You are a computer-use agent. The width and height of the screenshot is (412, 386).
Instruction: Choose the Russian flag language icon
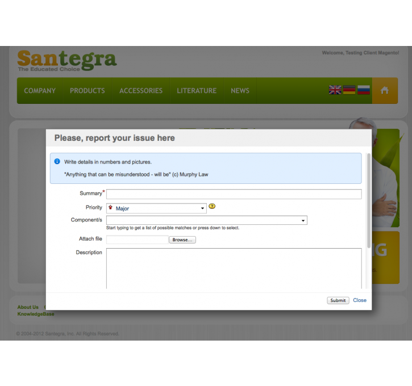(364, 90)
